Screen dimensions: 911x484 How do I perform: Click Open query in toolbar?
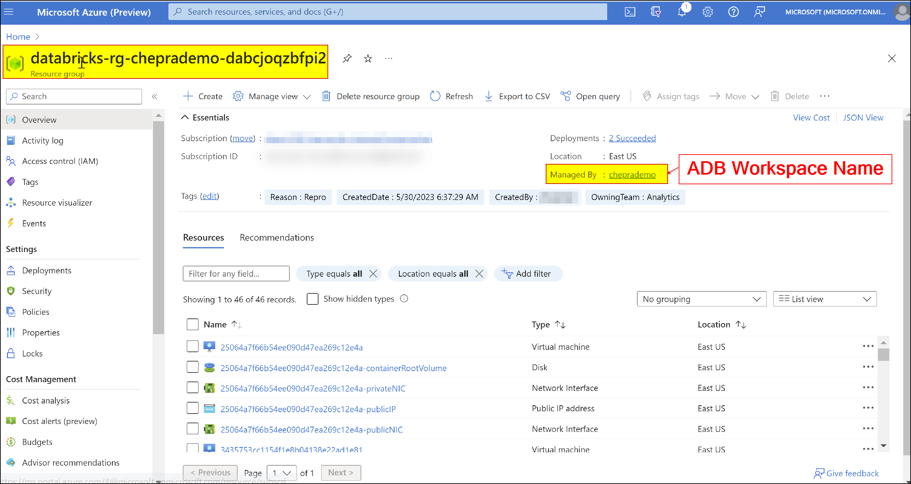coord(590,96)
